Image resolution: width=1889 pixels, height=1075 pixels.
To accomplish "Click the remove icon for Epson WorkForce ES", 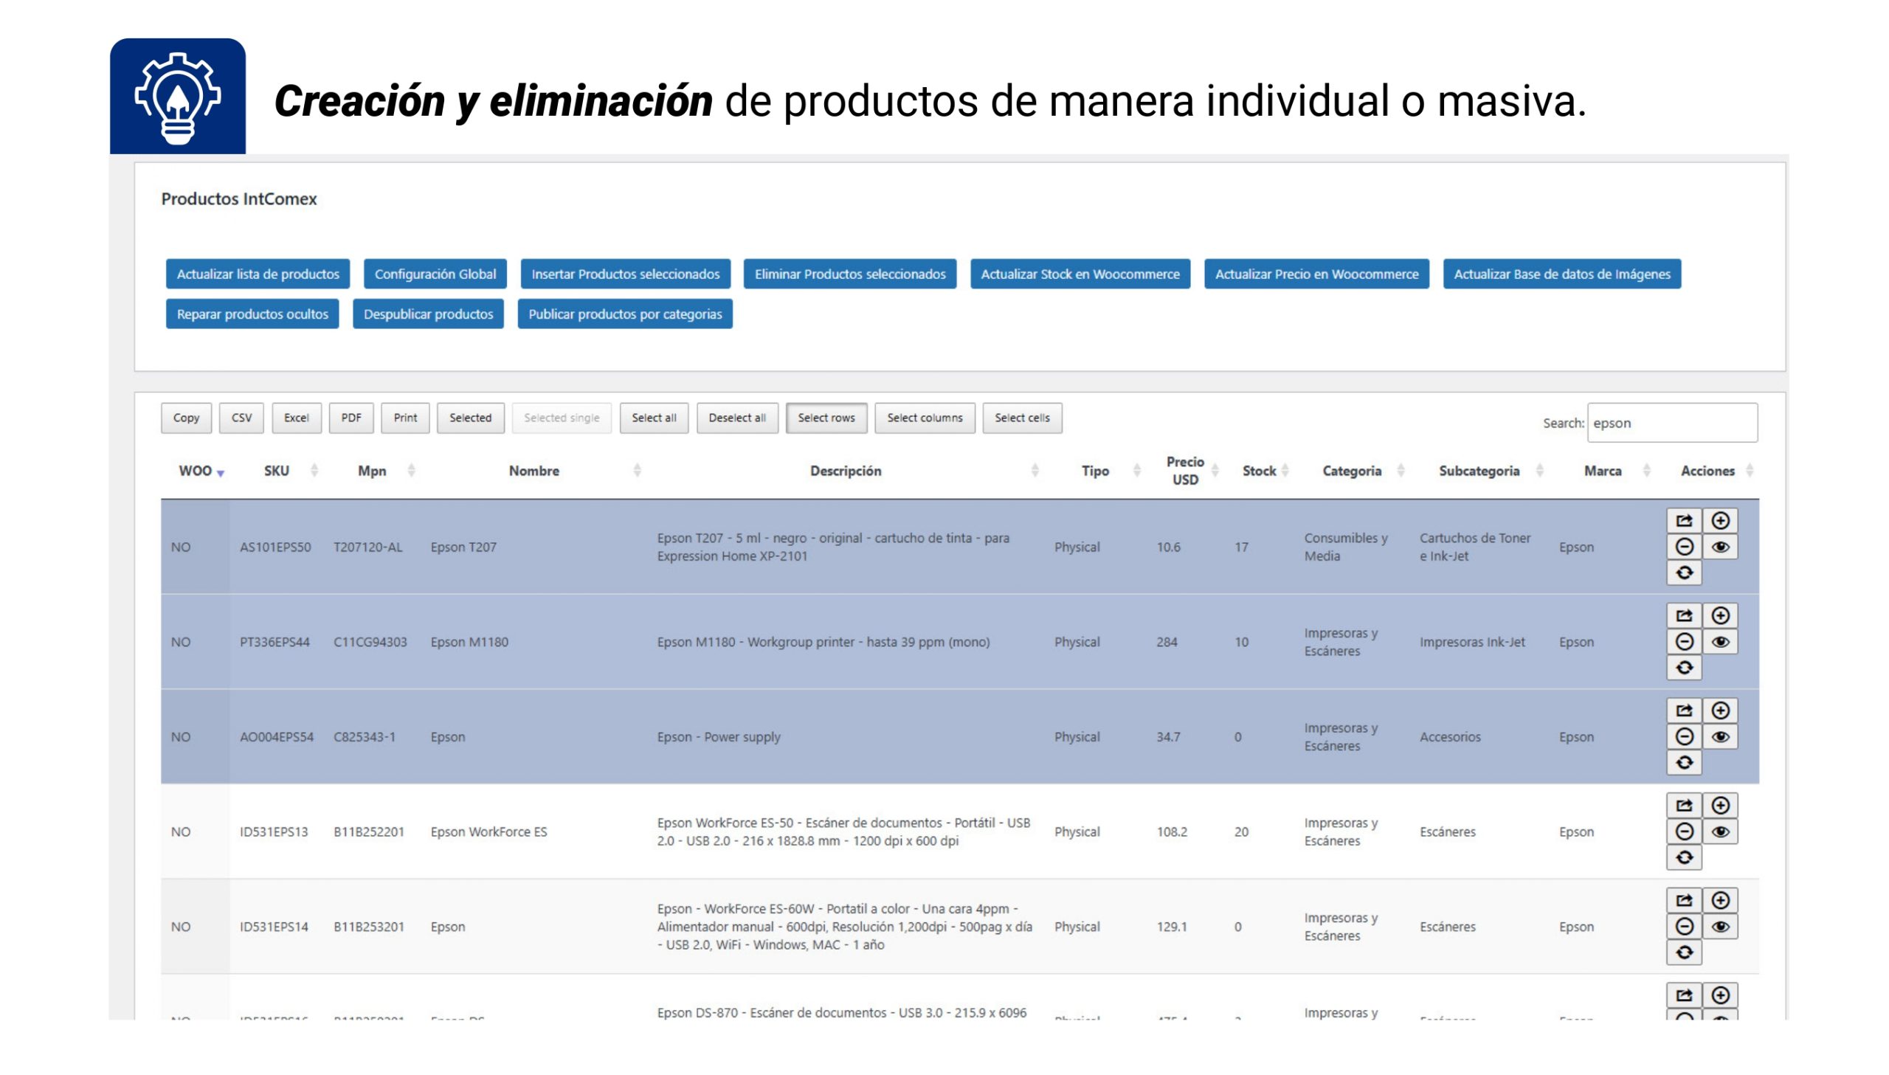I will point(1685,832).
